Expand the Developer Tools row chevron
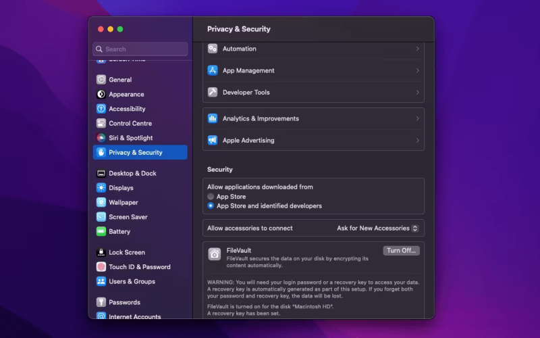This screenshot has height=338, width=540. (417, 92)
